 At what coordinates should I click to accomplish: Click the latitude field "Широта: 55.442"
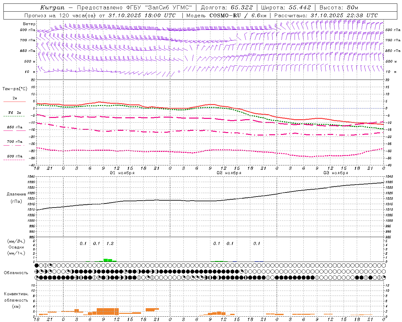(286, 8)
